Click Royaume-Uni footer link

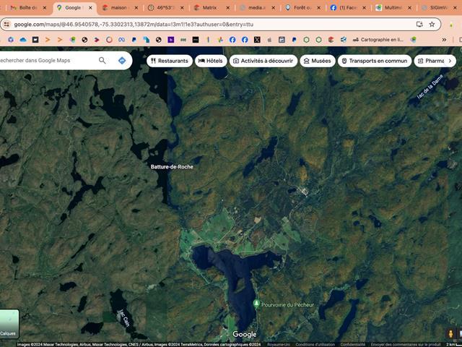click(x=279, y=344)
